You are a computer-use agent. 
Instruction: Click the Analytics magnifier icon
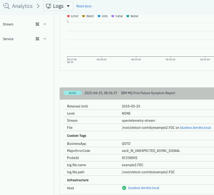[x=6, y=6]
